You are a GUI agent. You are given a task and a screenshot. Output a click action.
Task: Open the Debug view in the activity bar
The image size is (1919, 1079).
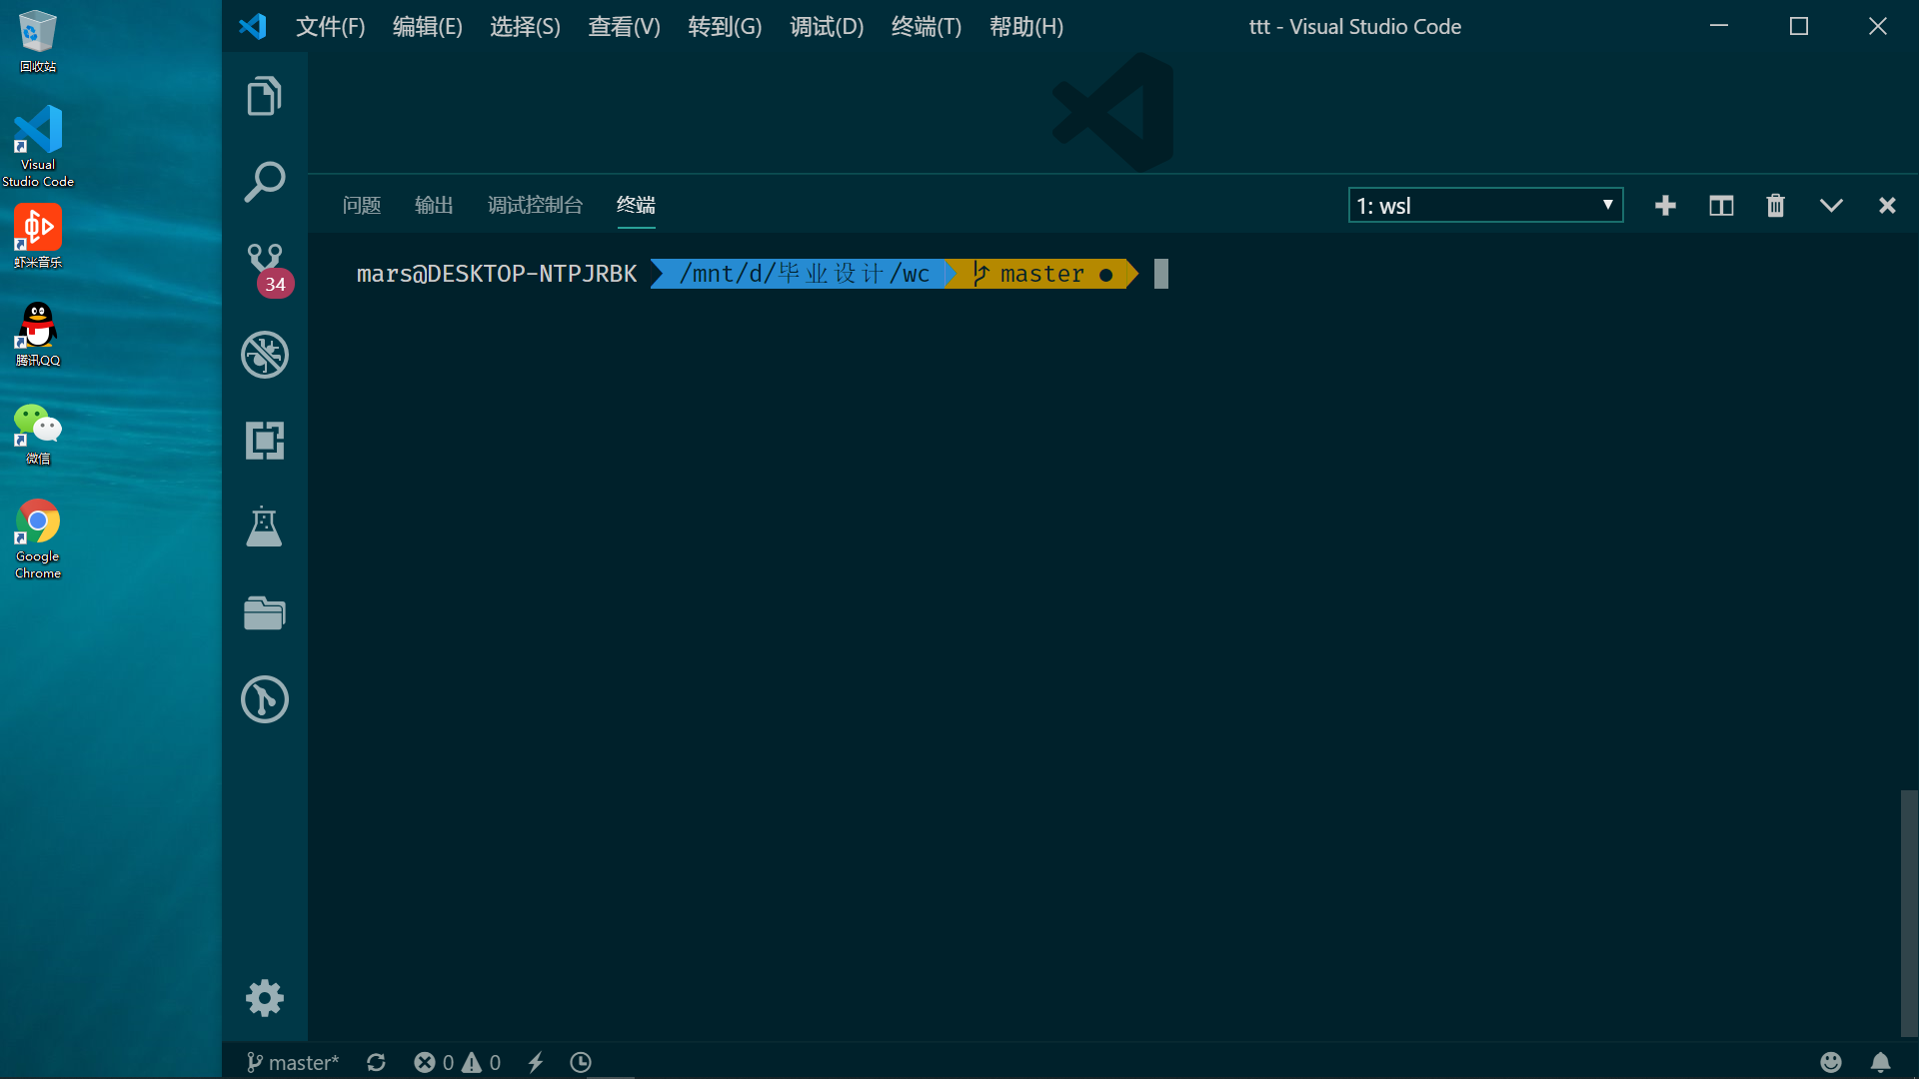(x=263, y=355)
